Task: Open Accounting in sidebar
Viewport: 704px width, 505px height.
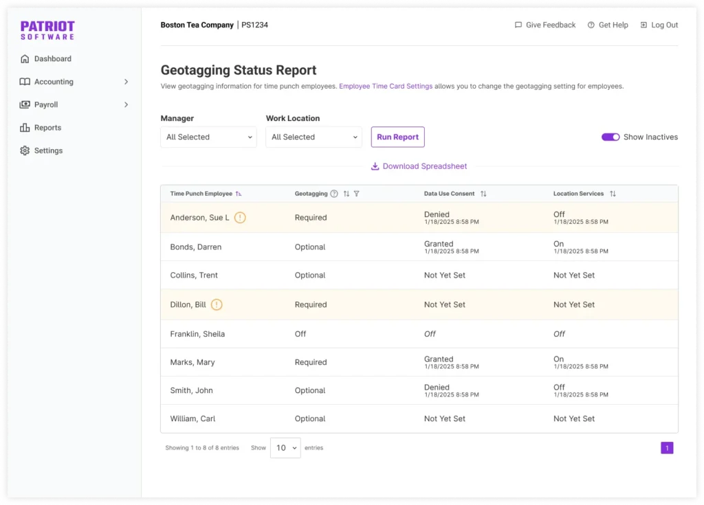Action: coord(54,82)
